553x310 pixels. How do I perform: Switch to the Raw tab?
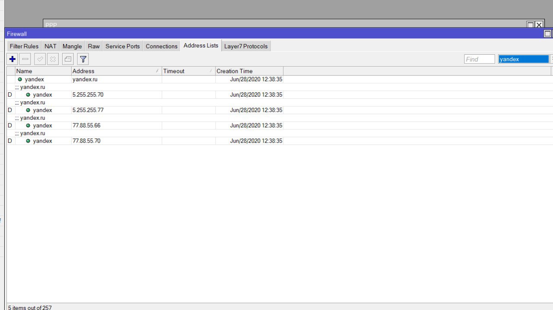[x=94, y=46]
